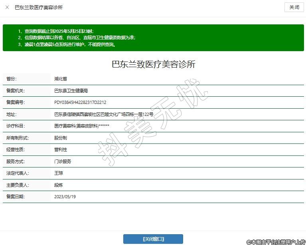Select the province value 湖北省

(x=61, y=79)
